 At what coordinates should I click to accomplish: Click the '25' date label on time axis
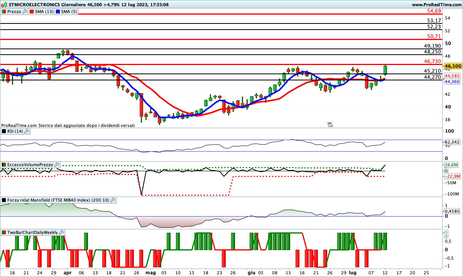(426, 272)
